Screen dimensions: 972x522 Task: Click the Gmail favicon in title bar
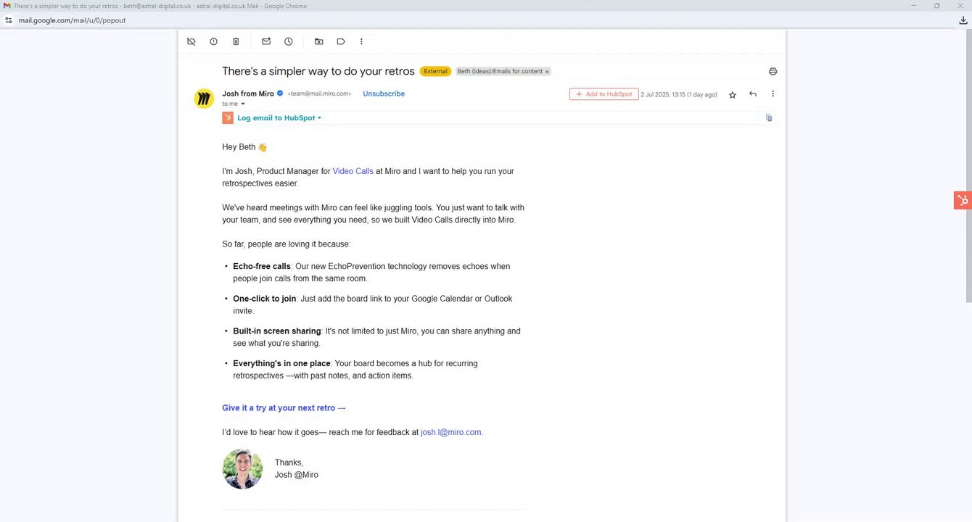(7, 6)
